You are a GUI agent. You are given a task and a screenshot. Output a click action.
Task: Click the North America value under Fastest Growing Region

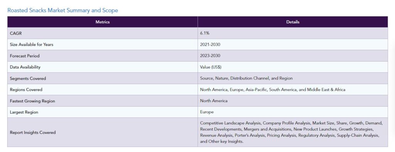tap(214, 101)
